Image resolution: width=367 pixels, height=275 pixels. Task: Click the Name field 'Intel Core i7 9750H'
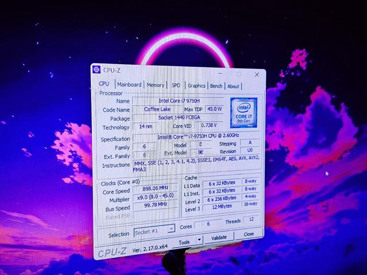pos(179,101)
